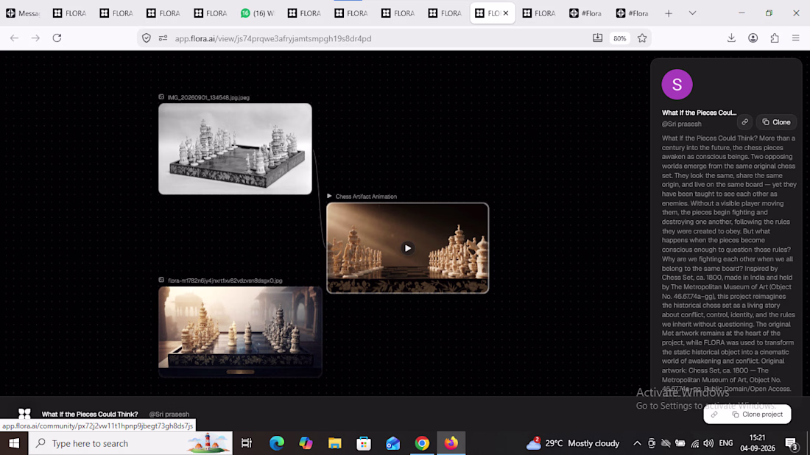The width and height of the screenshot is (810, 455).
Task: Click the Clone button in the side panel
Action: click(x=776, y=122)
